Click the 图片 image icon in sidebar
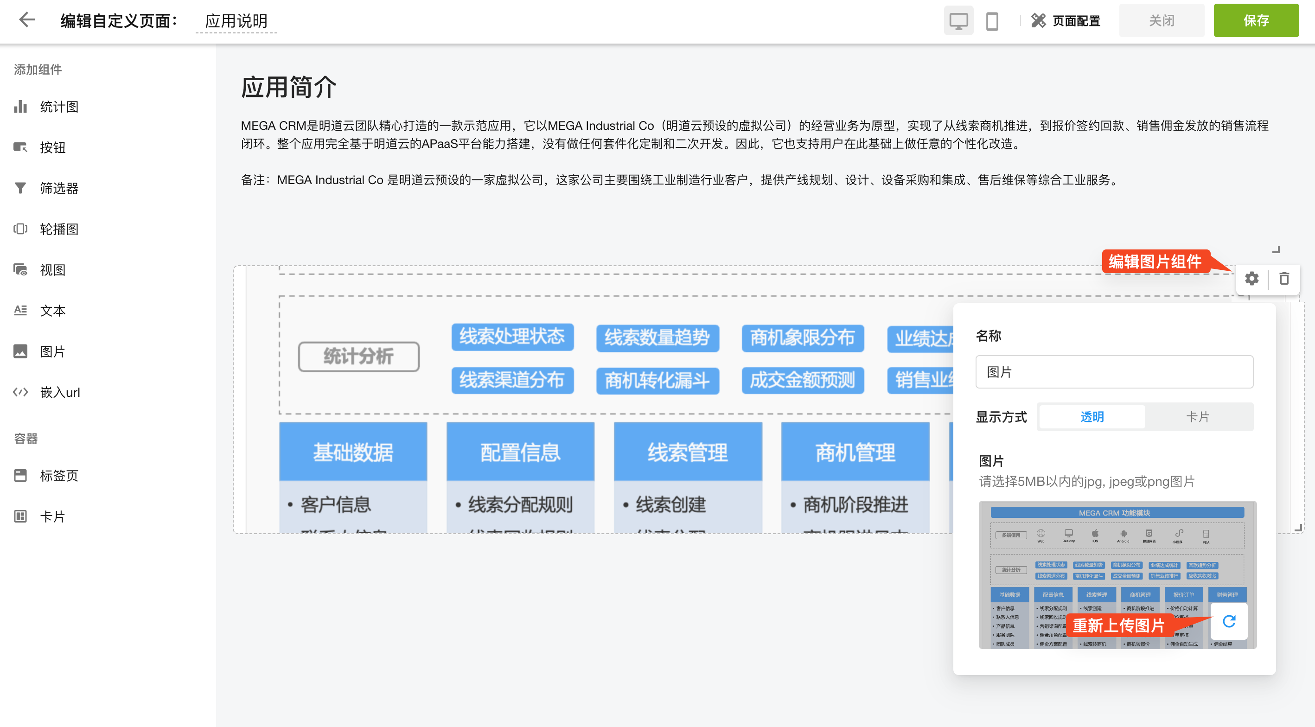Viewport: 1315px width, 727px height. 20,352
